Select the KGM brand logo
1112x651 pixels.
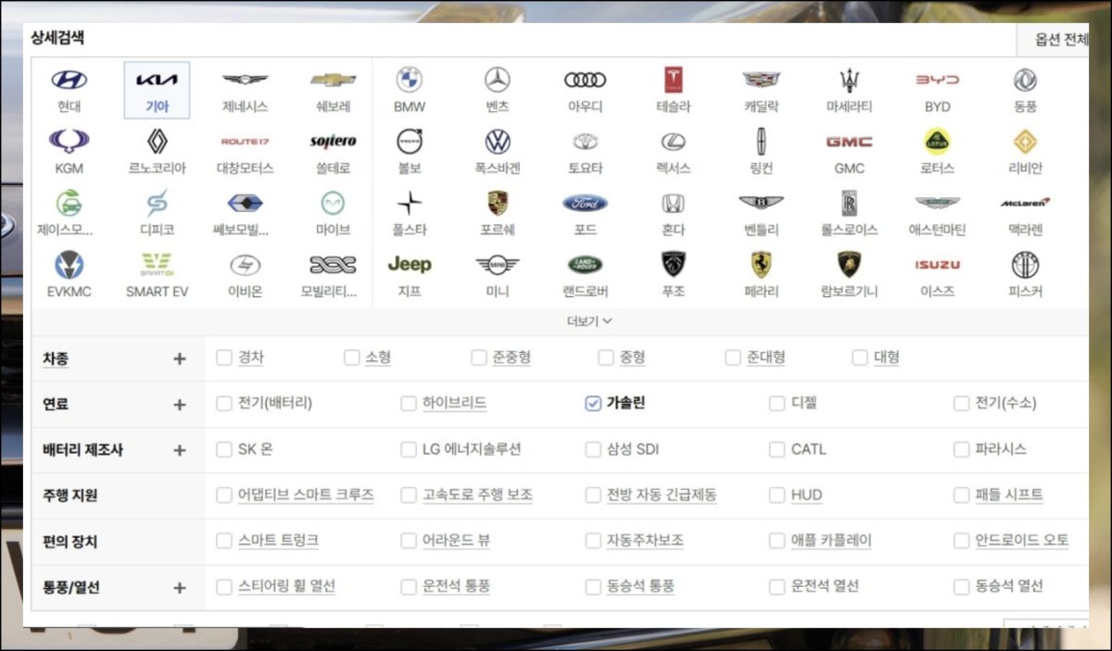click(69, 142)
